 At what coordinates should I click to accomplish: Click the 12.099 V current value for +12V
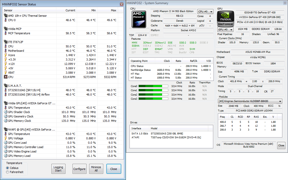coord(70,64)
